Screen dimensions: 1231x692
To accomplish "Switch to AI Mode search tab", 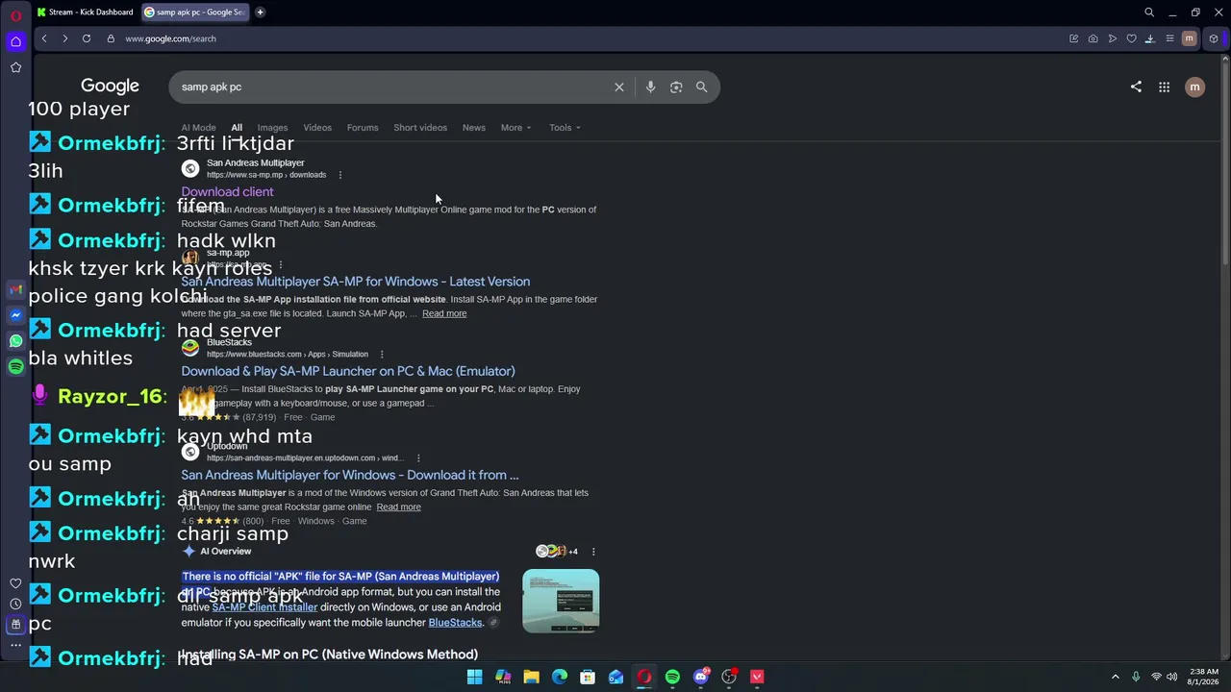I will (x=198, y=128).
